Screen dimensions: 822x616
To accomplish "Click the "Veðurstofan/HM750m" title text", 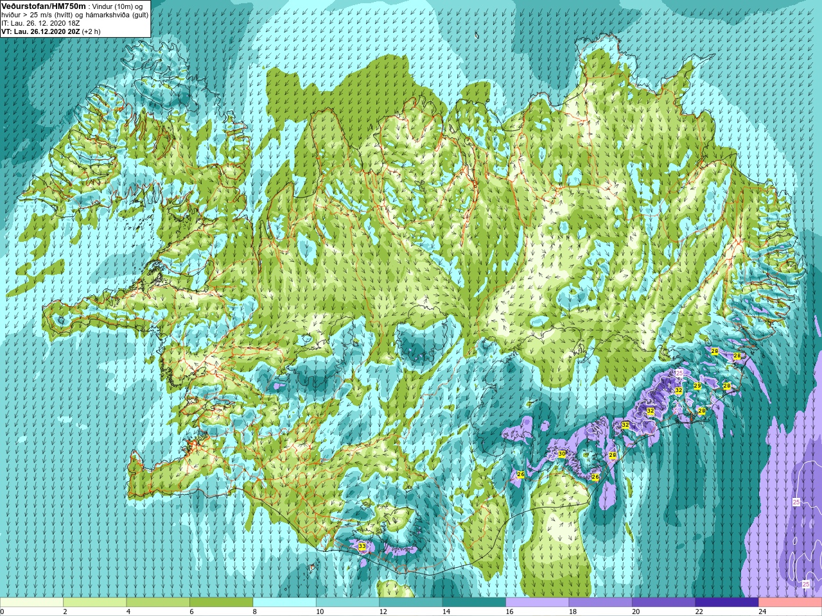I will point(44,6).
